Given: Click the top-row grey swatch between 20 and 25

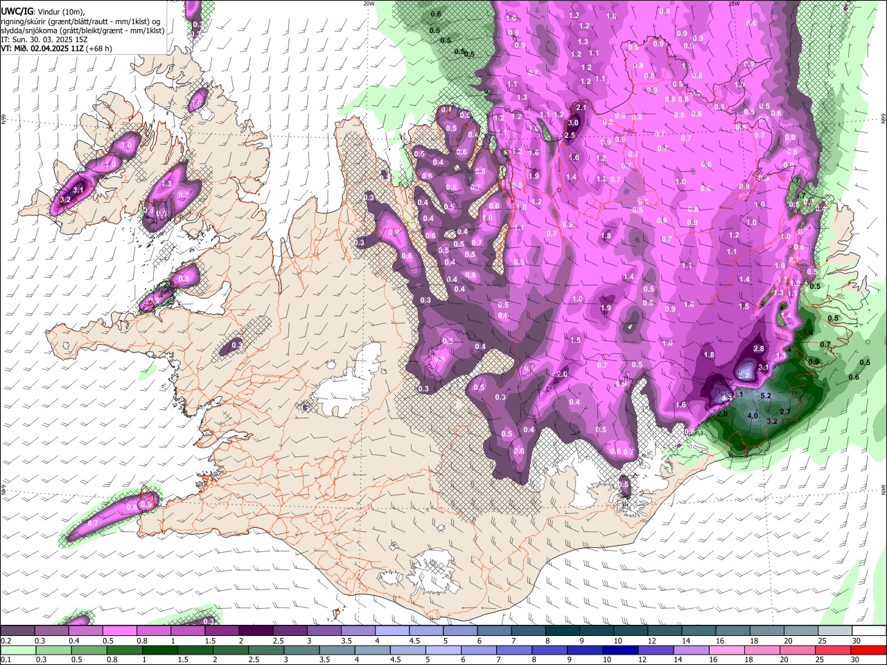Looking at the screenshot, I should point(801,631).
